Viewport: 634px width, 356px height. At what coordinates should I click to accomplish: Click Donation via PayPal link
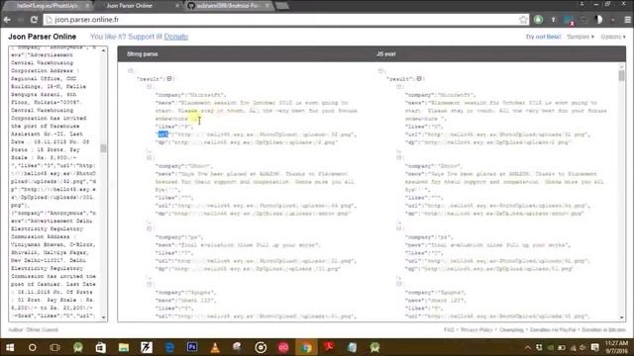point(553,329)
